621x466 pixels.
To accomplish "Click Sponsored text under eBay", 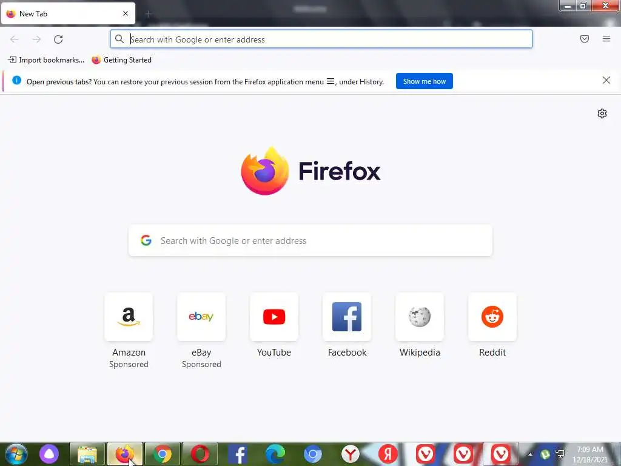I will [x=201, y=364].
